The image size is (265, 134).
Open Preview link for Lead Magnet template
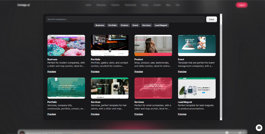tap(182, 114)
